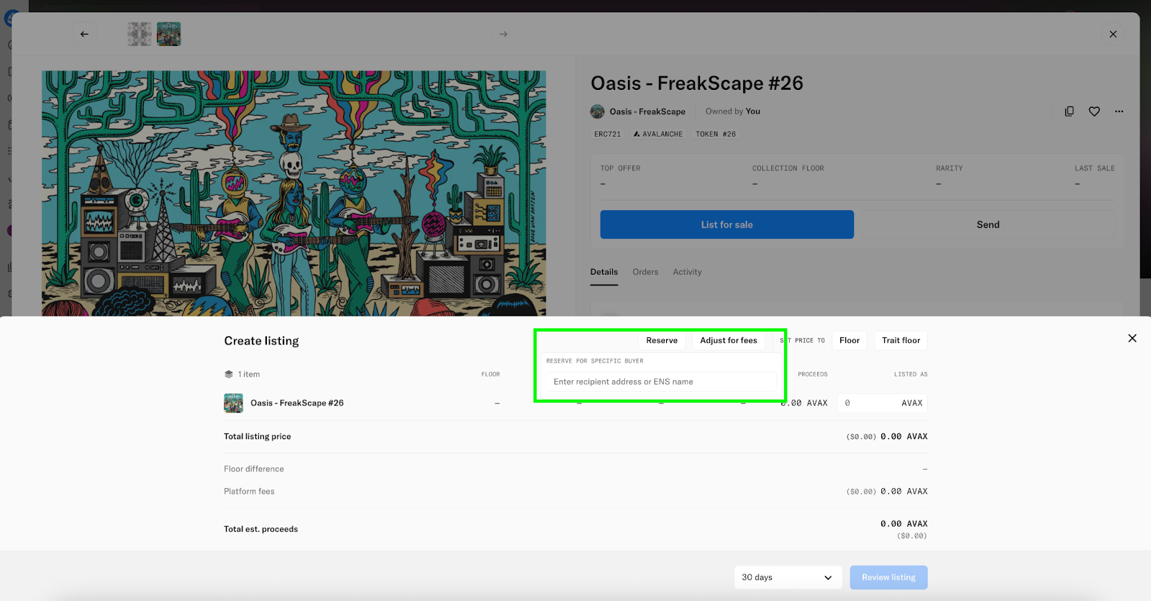The image size is (1151, 601).
Task: Click the collection avatar beside Oasis - FreakScape
Action: point(597,111)
